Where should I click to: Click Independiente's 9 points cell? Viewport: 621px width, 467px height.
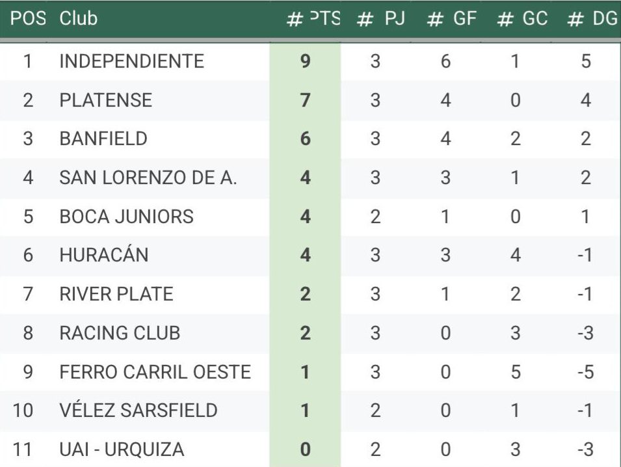click(x=305, y=61)
